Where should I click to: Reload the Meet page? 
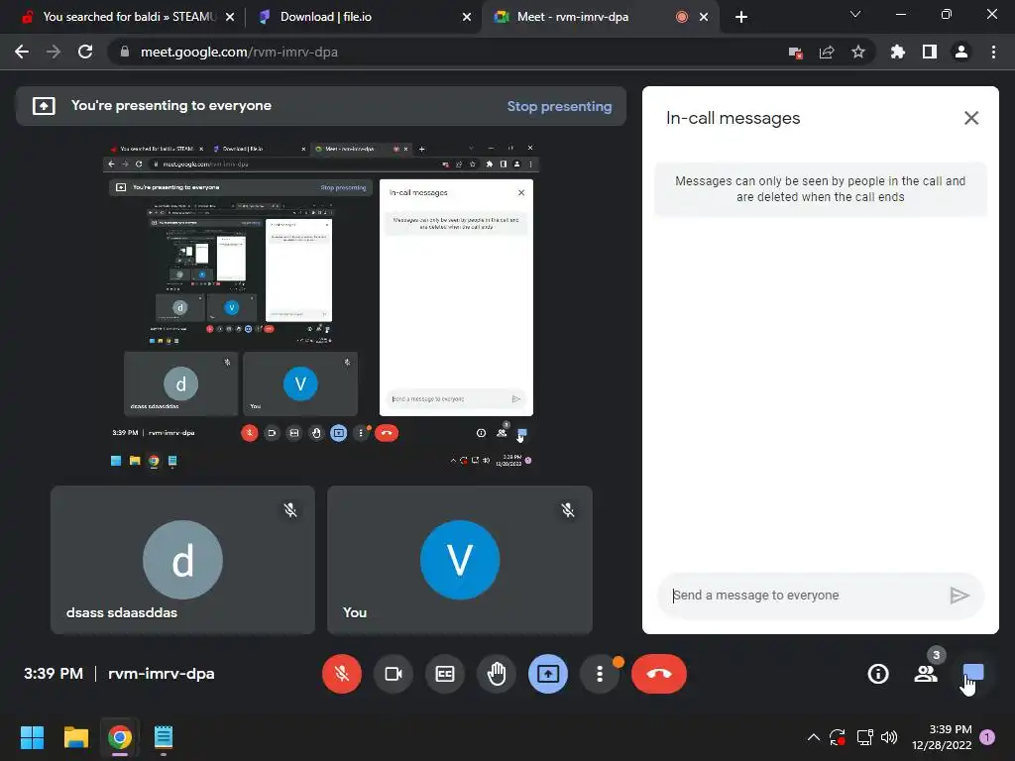(85, 52)
